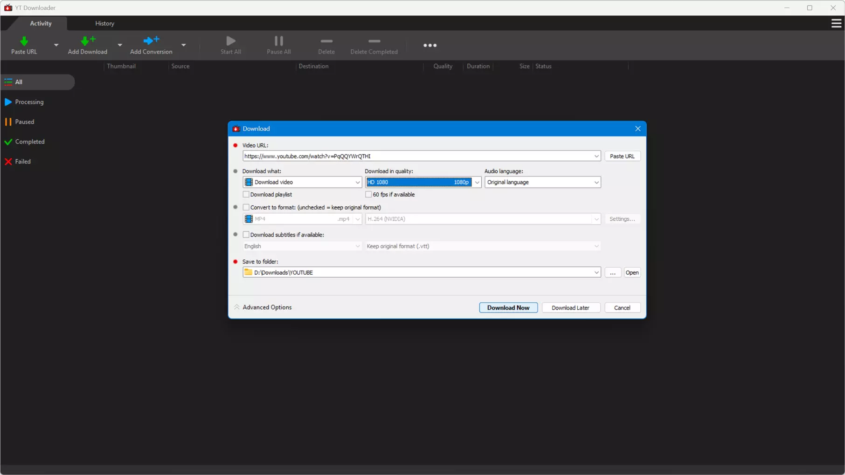Click the Download Later button
The image size is (845, 475).
click(x=570, y=308)
